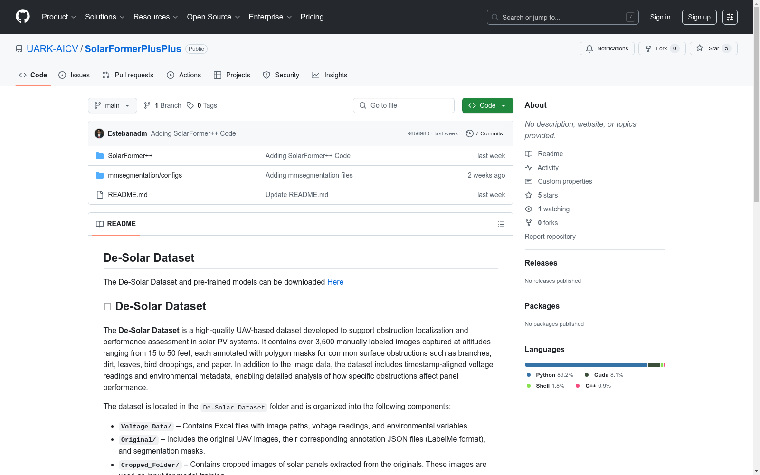The width and height of the screenshot is (760, 475).
Task: Click the search magnifier in header search
Action: [x=495, y=17]
